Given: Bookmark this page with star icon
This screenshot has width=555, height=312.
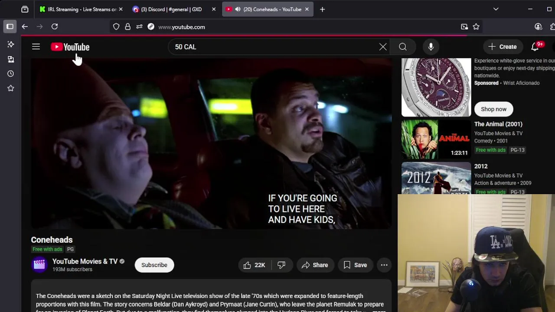Looking at the screenshot, I should (x=476, y=27).
